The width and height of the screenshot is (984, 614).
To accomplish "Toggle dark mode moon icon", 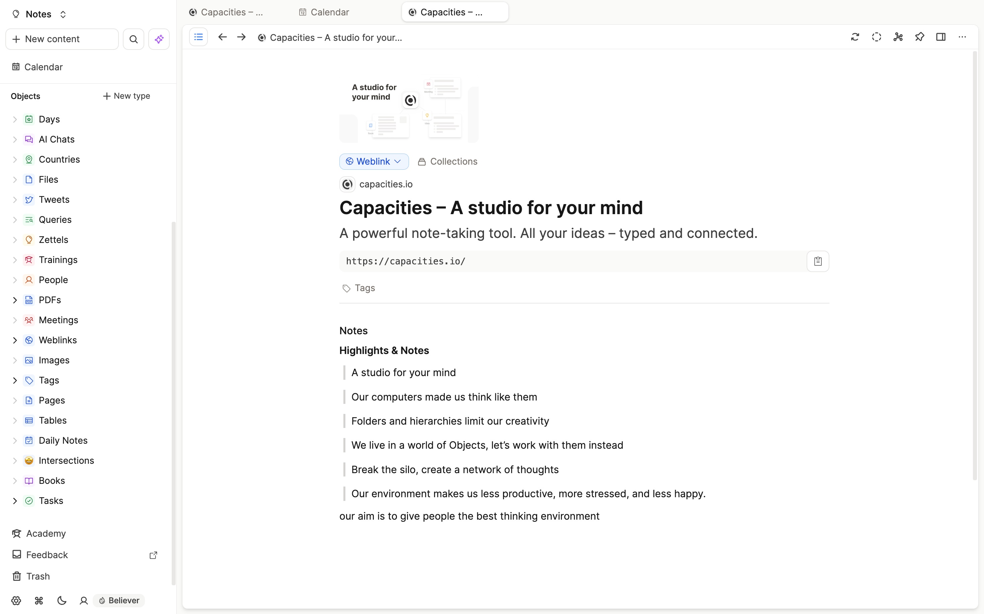I will 62,600.
